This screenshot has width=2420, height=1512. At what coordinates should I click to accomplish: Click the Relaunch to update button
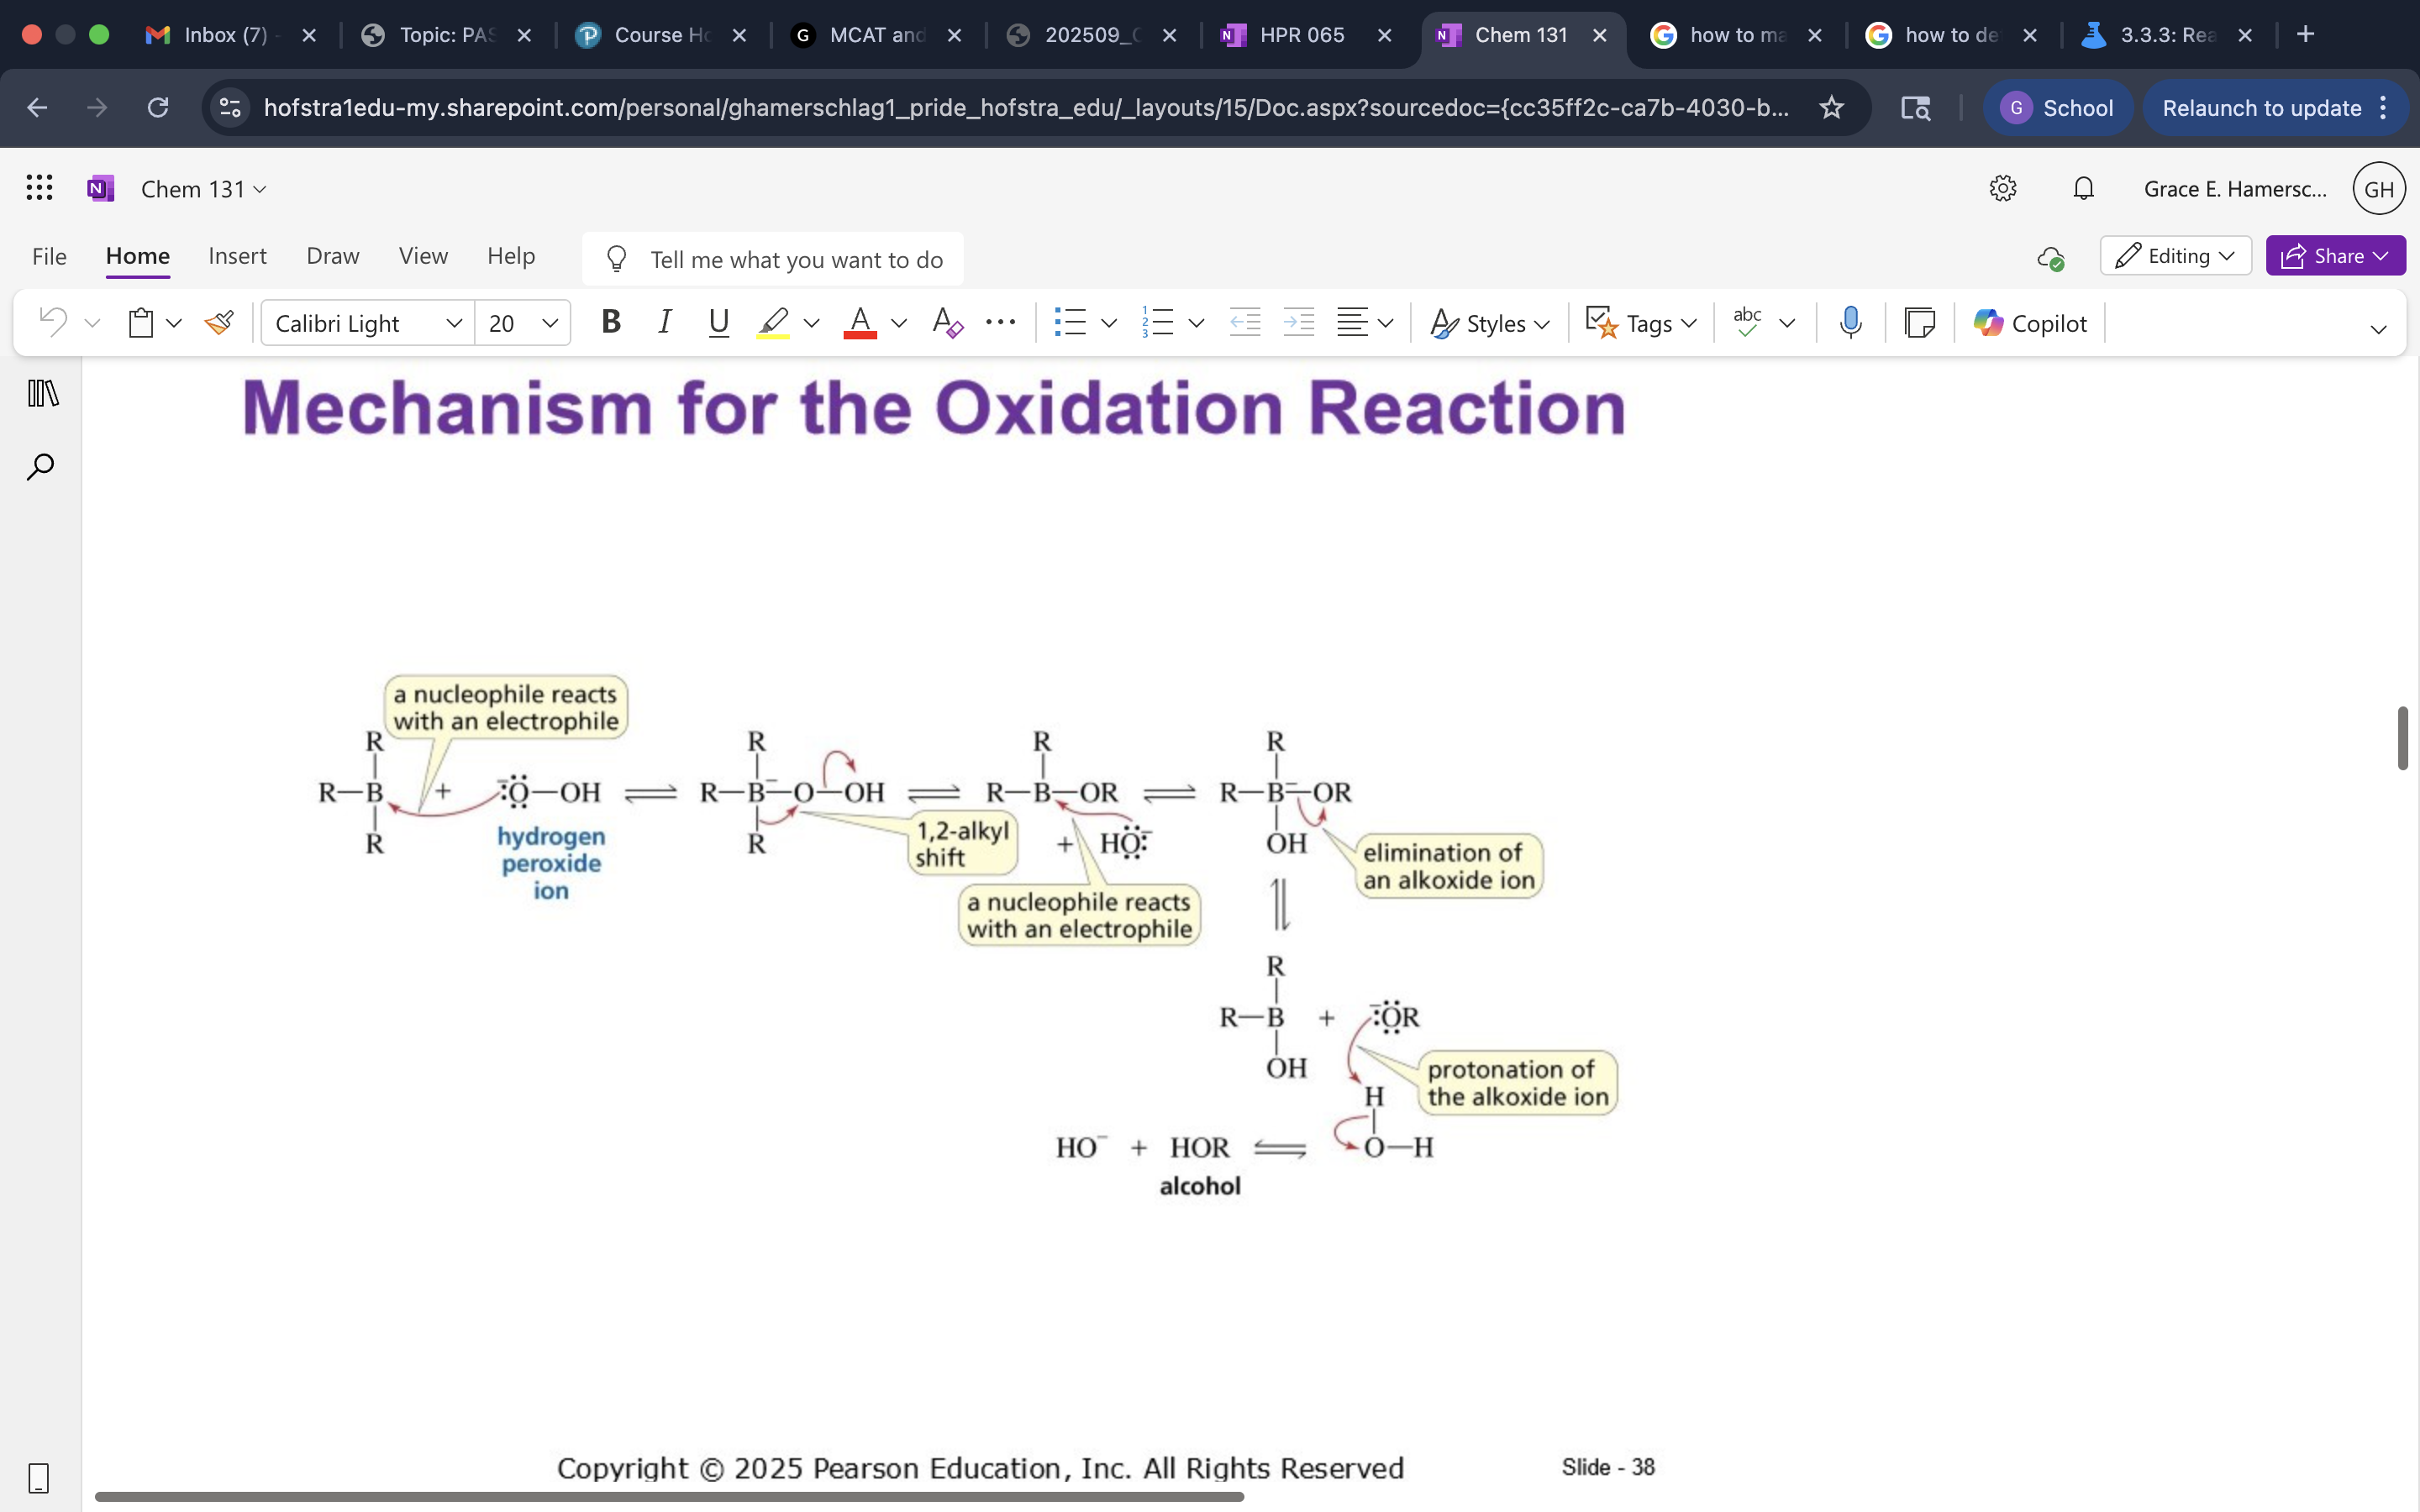coord(2261,108)
